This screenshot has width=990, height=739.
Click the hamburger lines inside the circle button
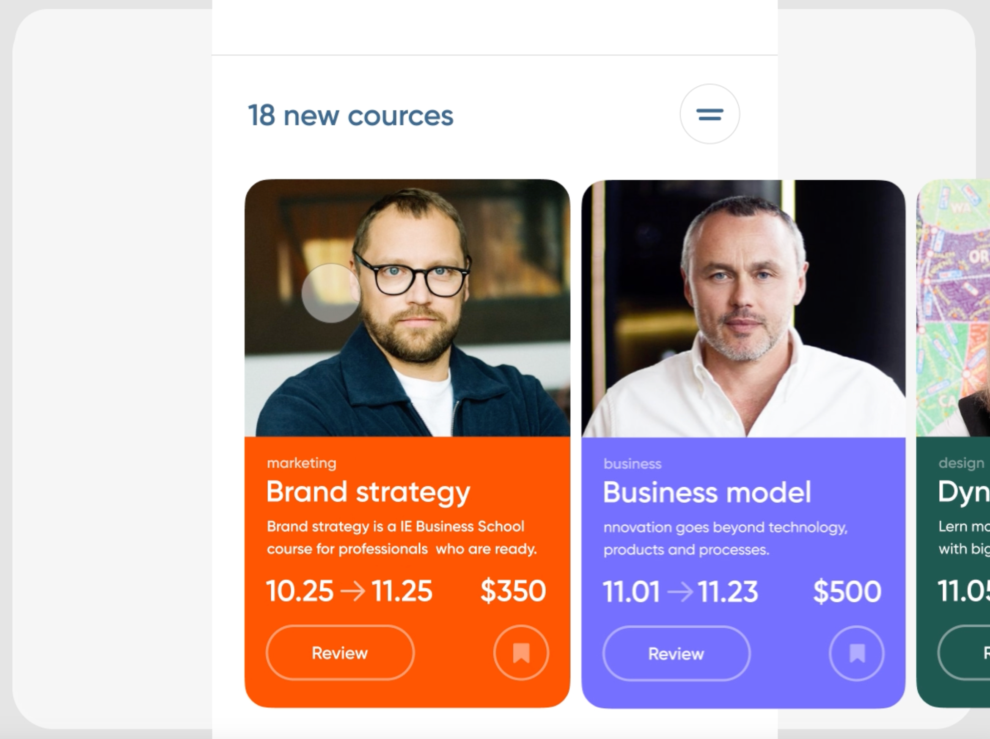click(x=710, y=115)
